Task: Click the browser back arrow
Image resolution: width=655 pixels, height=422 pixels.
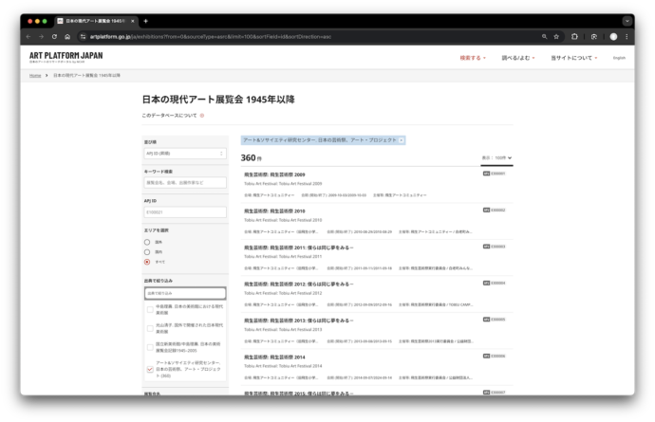Action: pos(28,36)
